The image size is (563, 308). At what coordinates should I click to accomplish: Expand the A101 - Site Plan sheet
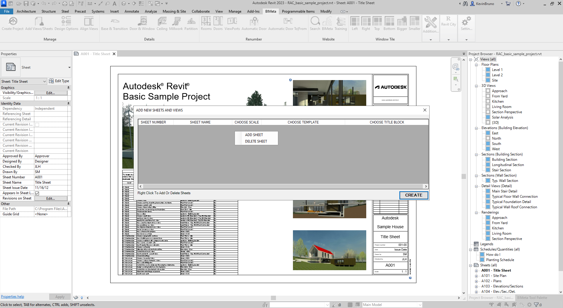coord(476,276)
